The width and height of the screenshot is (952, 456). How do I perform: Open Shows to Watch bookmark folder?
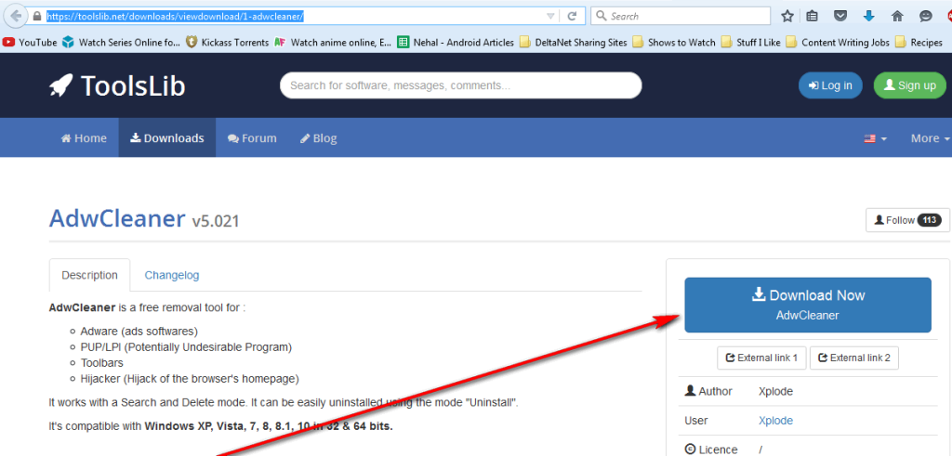pyautogui.click(x=674, y=43)
